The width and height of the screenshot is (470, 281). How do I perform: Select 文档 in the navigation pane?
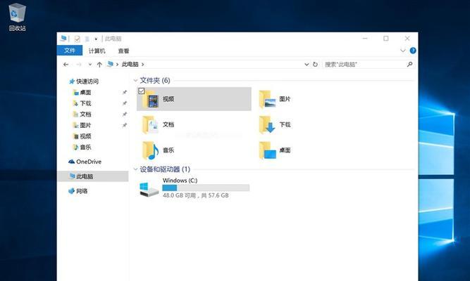pyautogui.click(x=85, y=115)
